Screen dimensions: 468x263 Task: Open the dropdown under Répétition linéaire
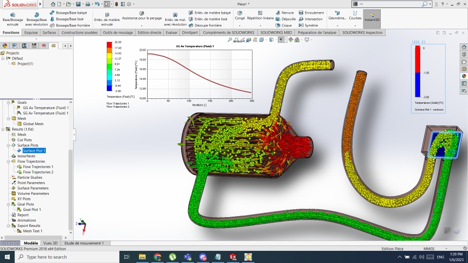(x=260, y=26)
